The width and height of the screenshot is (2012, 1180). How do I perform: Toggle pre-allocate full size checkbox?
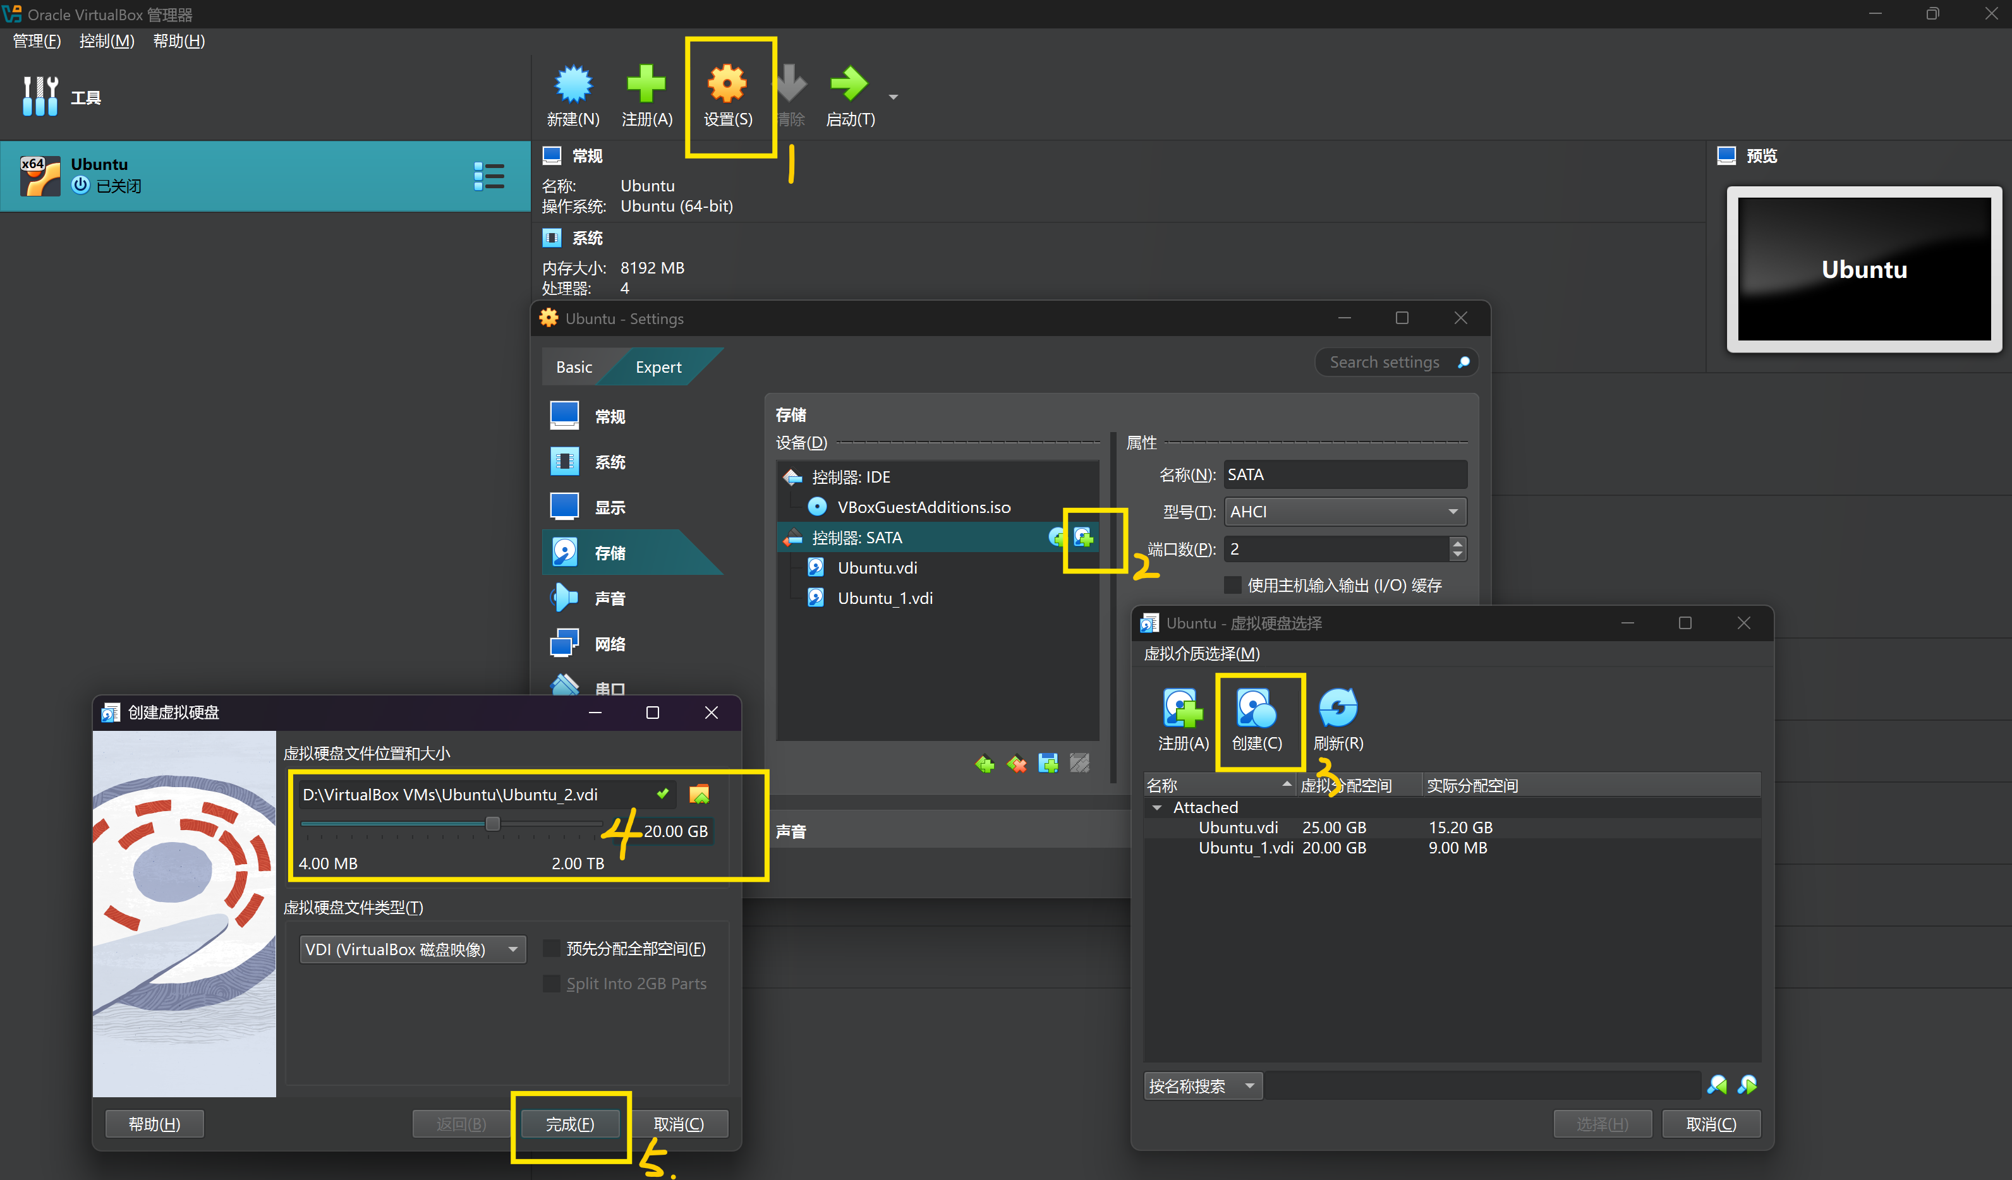tap(551, 948)
